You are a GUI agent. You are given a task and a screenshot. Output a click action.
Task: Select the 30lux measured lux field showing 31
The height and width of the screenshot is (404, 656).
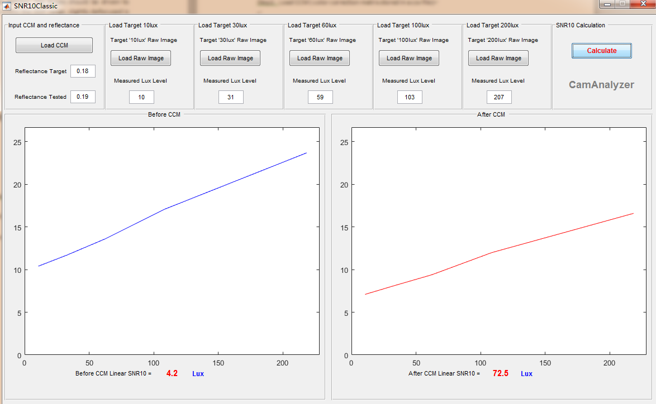pos(231,97)
